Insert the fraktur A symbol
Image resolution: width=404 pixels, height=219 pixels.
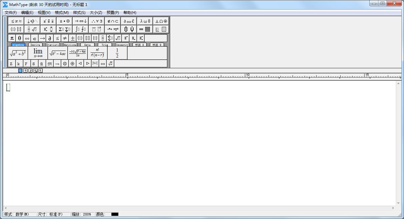[x=41, y=64]
